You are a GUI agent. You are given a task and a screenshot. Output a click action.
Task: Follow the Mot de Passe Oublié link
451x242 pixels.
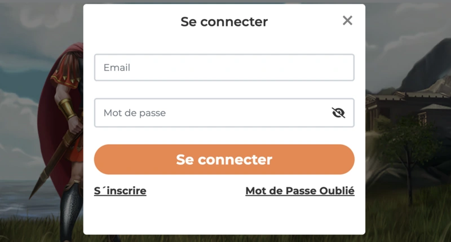pos(300,191)
